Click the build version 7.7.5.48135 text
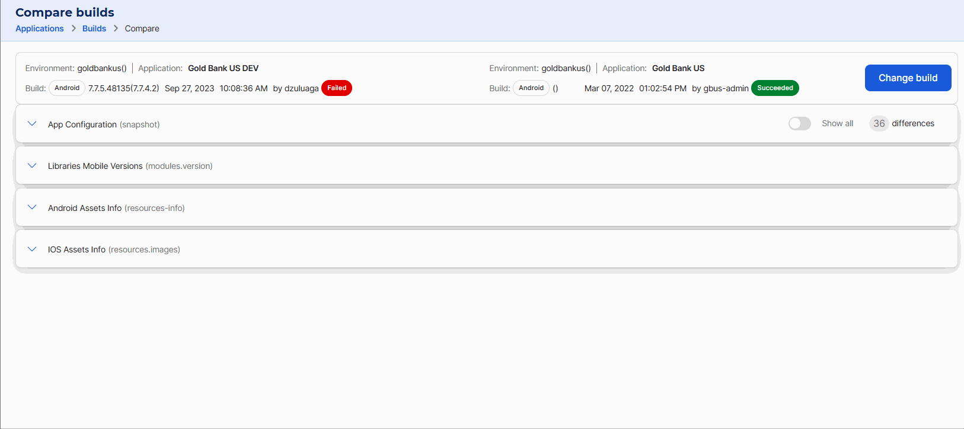Image resolution: width=964 pixels, height=429 pixels. coord(123,88)
